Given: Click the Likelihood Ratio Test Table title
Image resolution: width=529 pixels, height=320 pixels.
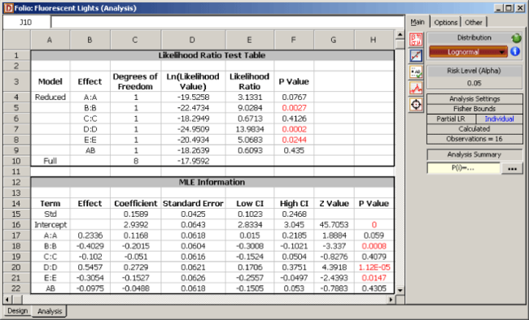Looking at the screenshot, I should (212, 55).
